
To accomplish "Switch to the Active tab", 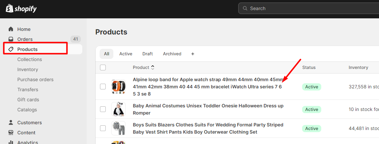I will pyautogui.click(x=126, y=54).
